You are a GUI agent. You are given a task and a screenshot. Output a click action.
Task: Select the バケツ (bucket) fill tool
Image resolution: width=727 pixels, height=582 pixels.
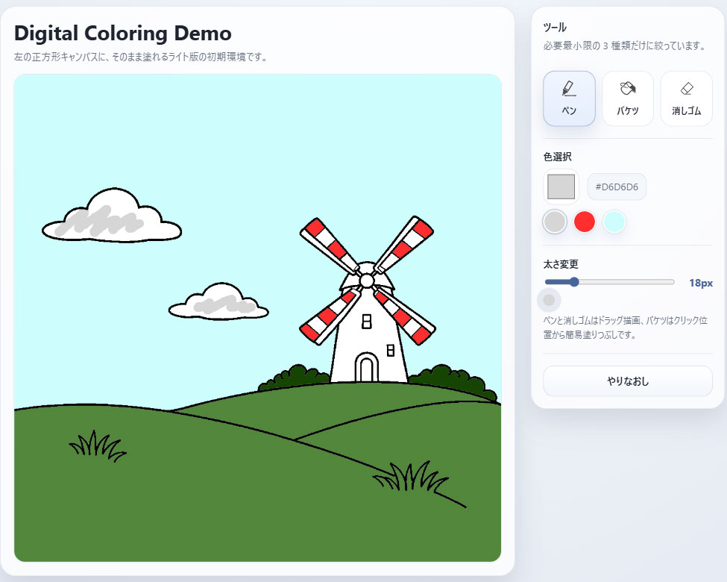(x=627, y=98)
